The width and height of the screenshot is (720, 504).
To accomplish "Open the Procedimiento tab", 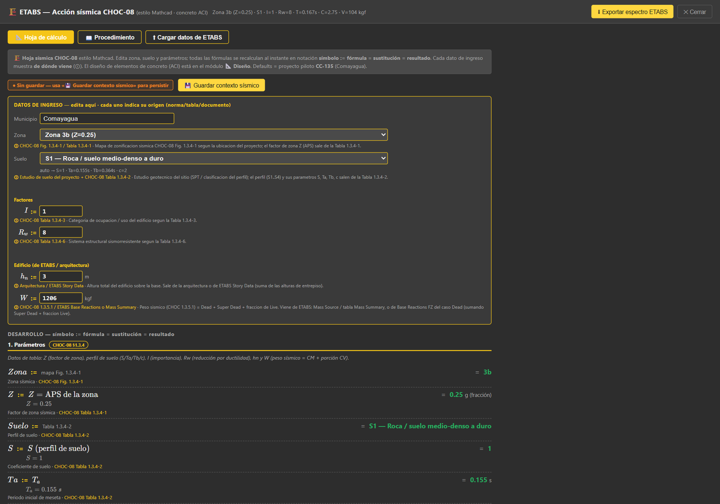I will (x=110, y=37).
